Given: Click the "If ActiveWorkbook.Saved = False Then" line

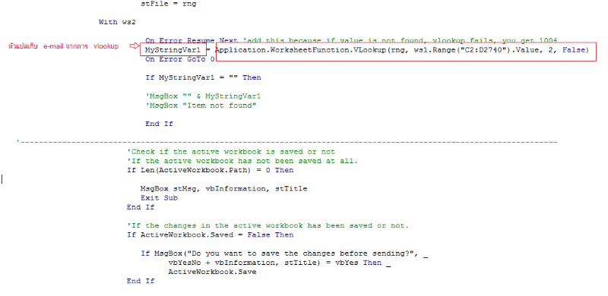Looking at the screenshot, I should [211, 235].
